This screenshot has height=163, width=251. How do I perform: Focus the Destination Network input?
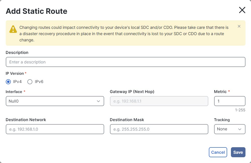pos(55,129)
